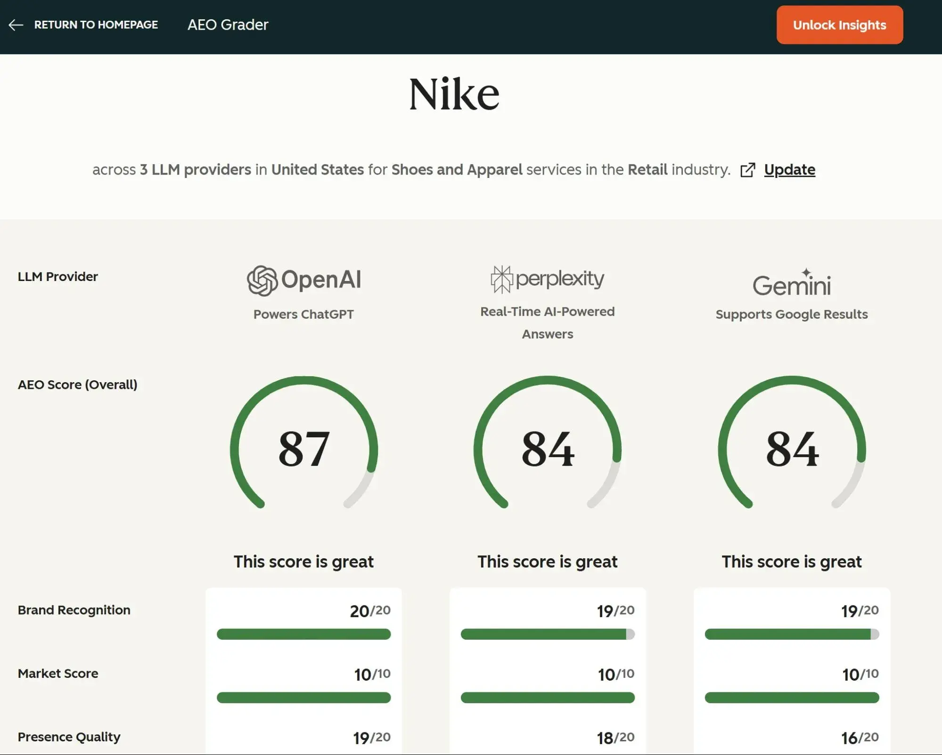Click the Gemini logo

pyautogui.click(x=791, y=283)
